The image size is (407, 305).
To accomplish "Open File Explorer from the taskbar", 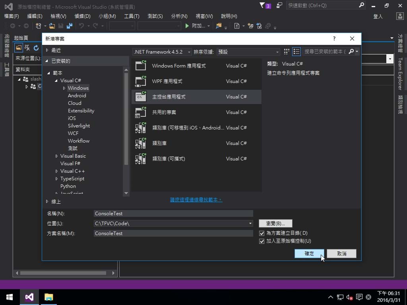I will (x=48, y=297).
